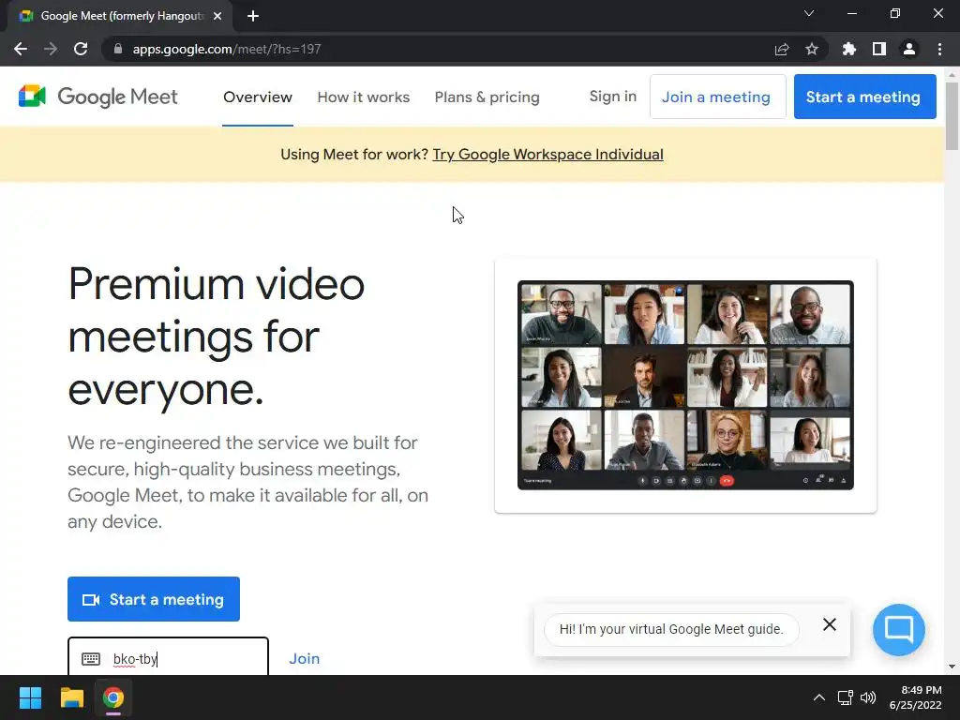Open the Extensions puzzle icon

click(849, 49)
